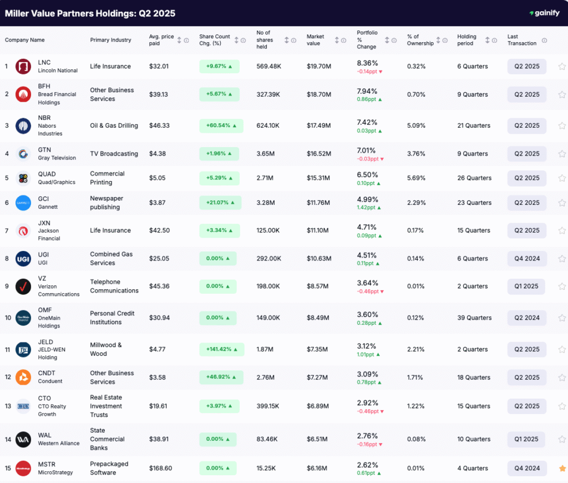Click the Conduent orange logo

tap(23, 378)
